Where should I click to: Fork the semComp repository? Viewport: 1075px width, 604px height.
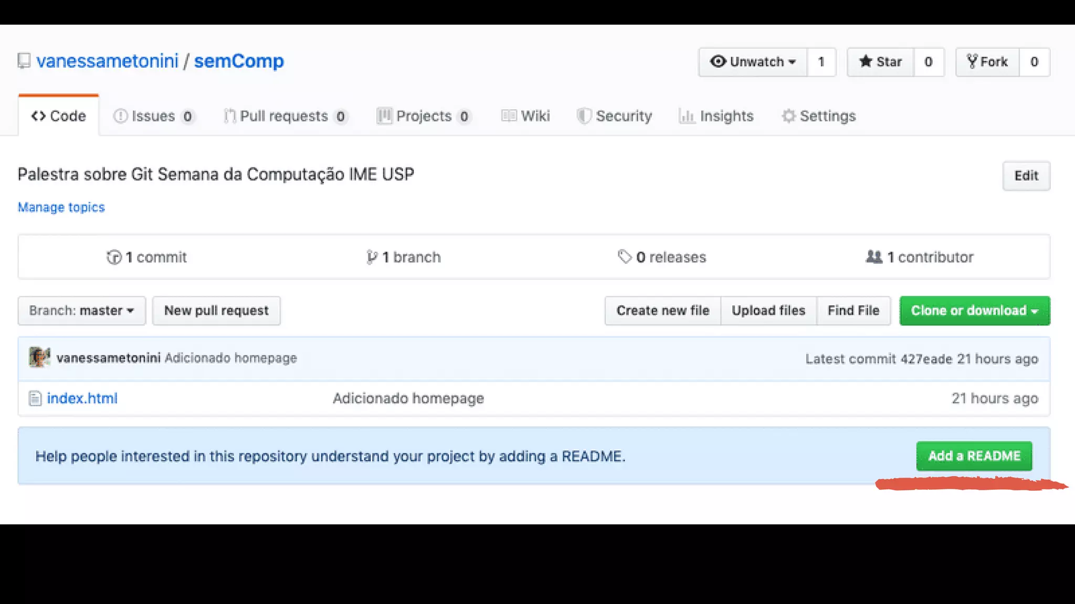[987, 62]
